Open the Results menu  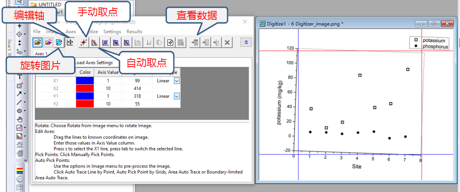[134, 32]
